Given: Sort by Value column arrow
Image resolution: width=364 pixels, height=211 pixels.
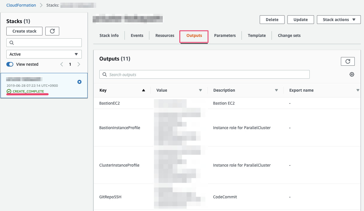Looking at the screenshot, I should click(x=200, y=90).
